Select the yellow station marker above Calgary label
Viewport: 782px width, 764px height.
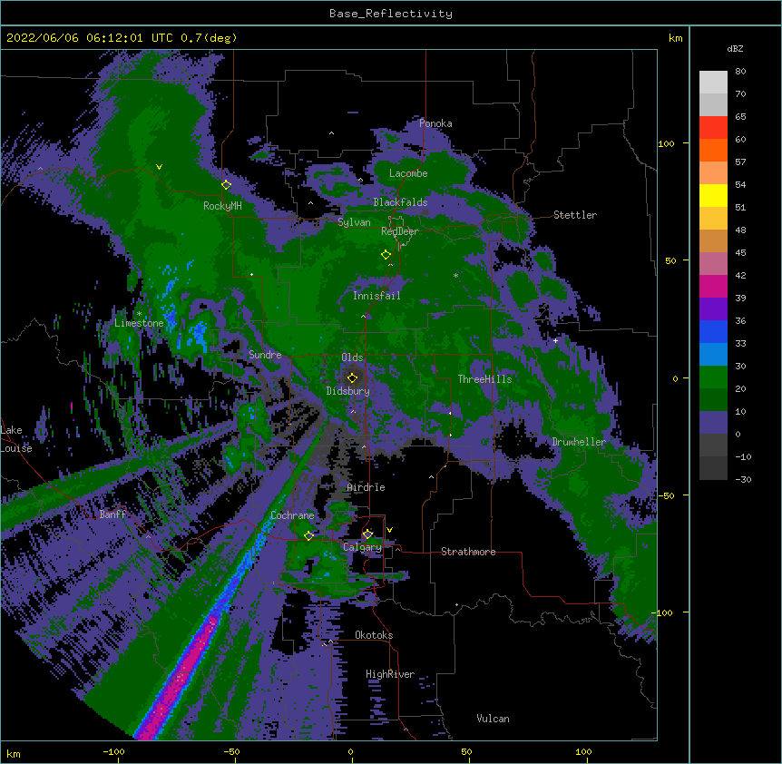(367, 534)
